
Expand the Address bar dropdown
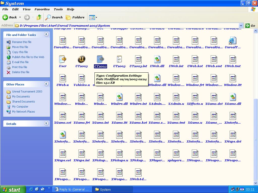241,26
